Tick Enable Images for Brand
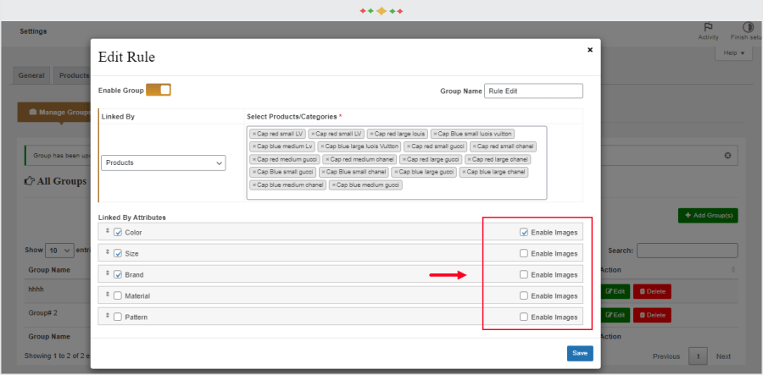Viewport: 763px width, 375px height. coord(524,274)
